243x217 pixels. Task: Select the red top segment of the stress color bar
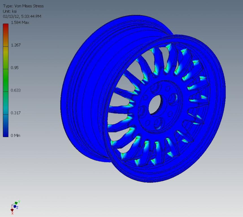(6, 28)
